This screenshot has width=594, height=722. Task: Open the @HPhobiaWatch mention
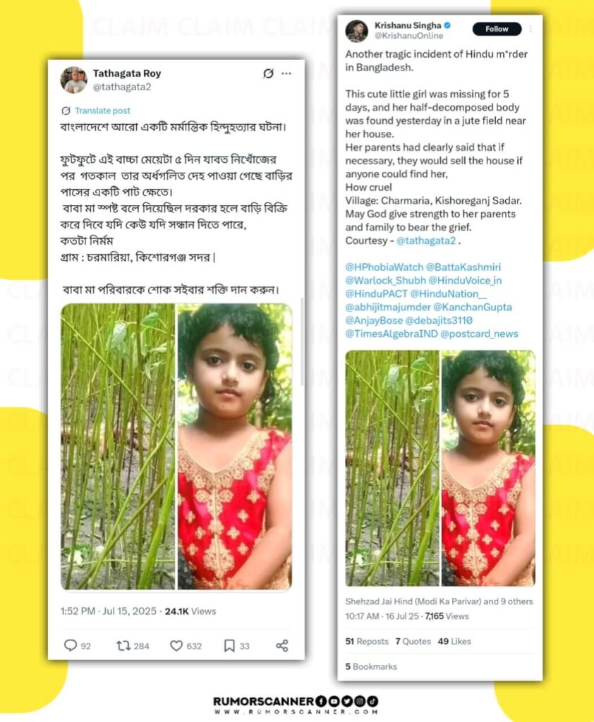coord(384,267)
